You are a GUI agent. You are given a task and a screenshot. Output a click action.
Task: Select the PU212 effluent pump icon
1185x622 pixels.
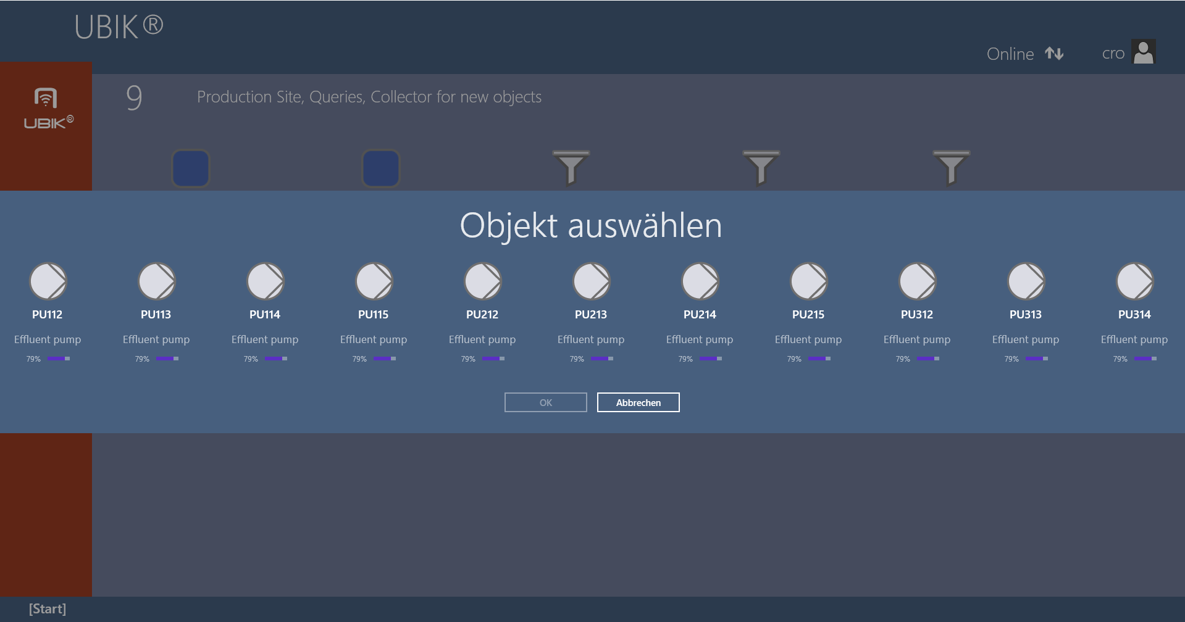pos(483,281)
